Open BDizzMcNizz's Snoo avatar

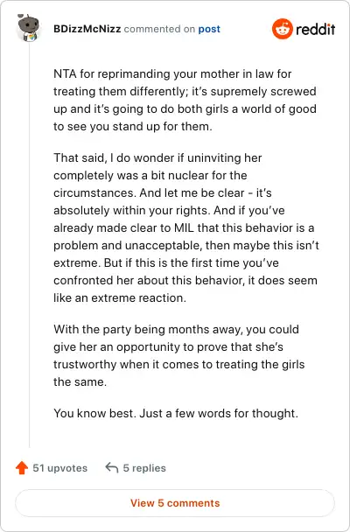29,28
